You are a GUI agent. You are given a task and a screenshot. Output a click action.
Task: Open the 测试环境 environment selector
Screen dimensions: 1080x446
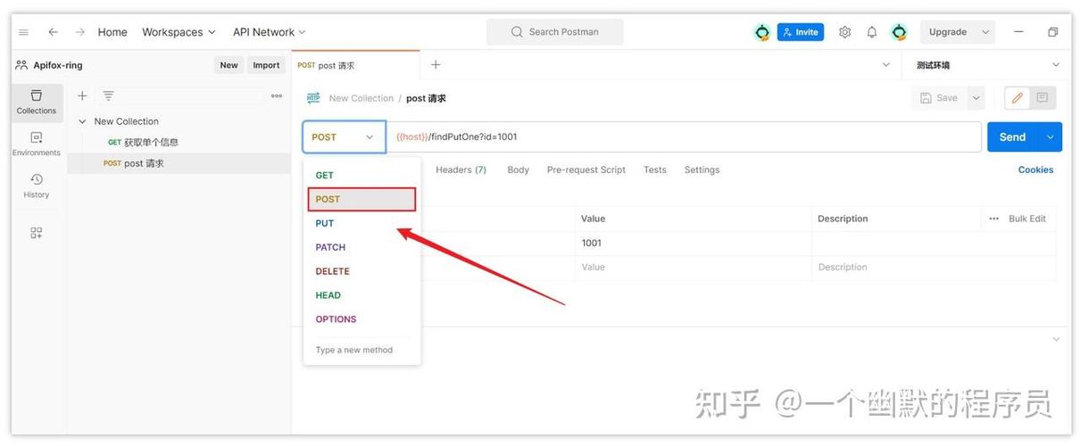click(988, 65)
